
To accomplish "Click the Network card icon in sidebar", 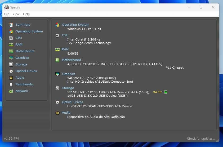I will click(11, 91).
